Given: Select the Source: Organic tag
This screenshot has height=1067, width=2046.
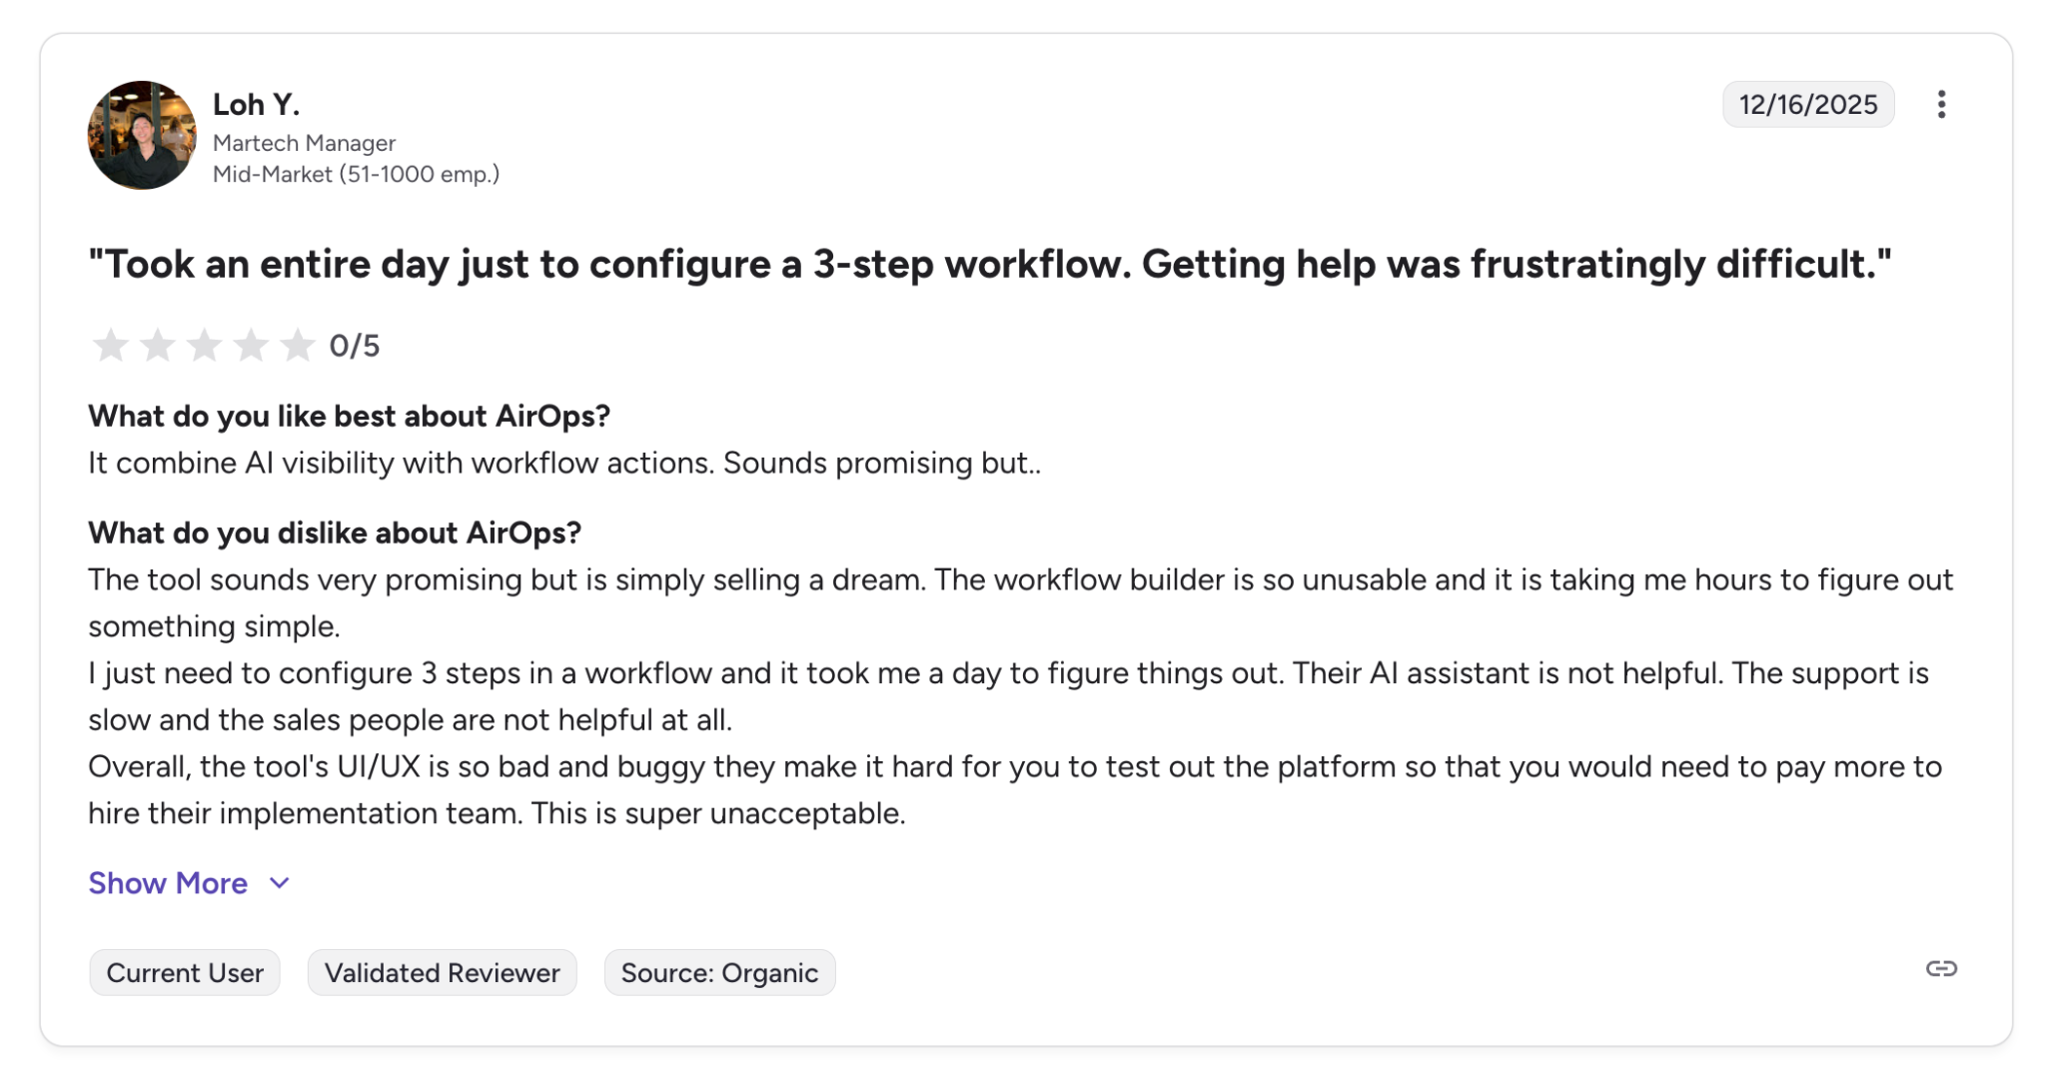Looking at the screenshot, I should pos(719,972).
